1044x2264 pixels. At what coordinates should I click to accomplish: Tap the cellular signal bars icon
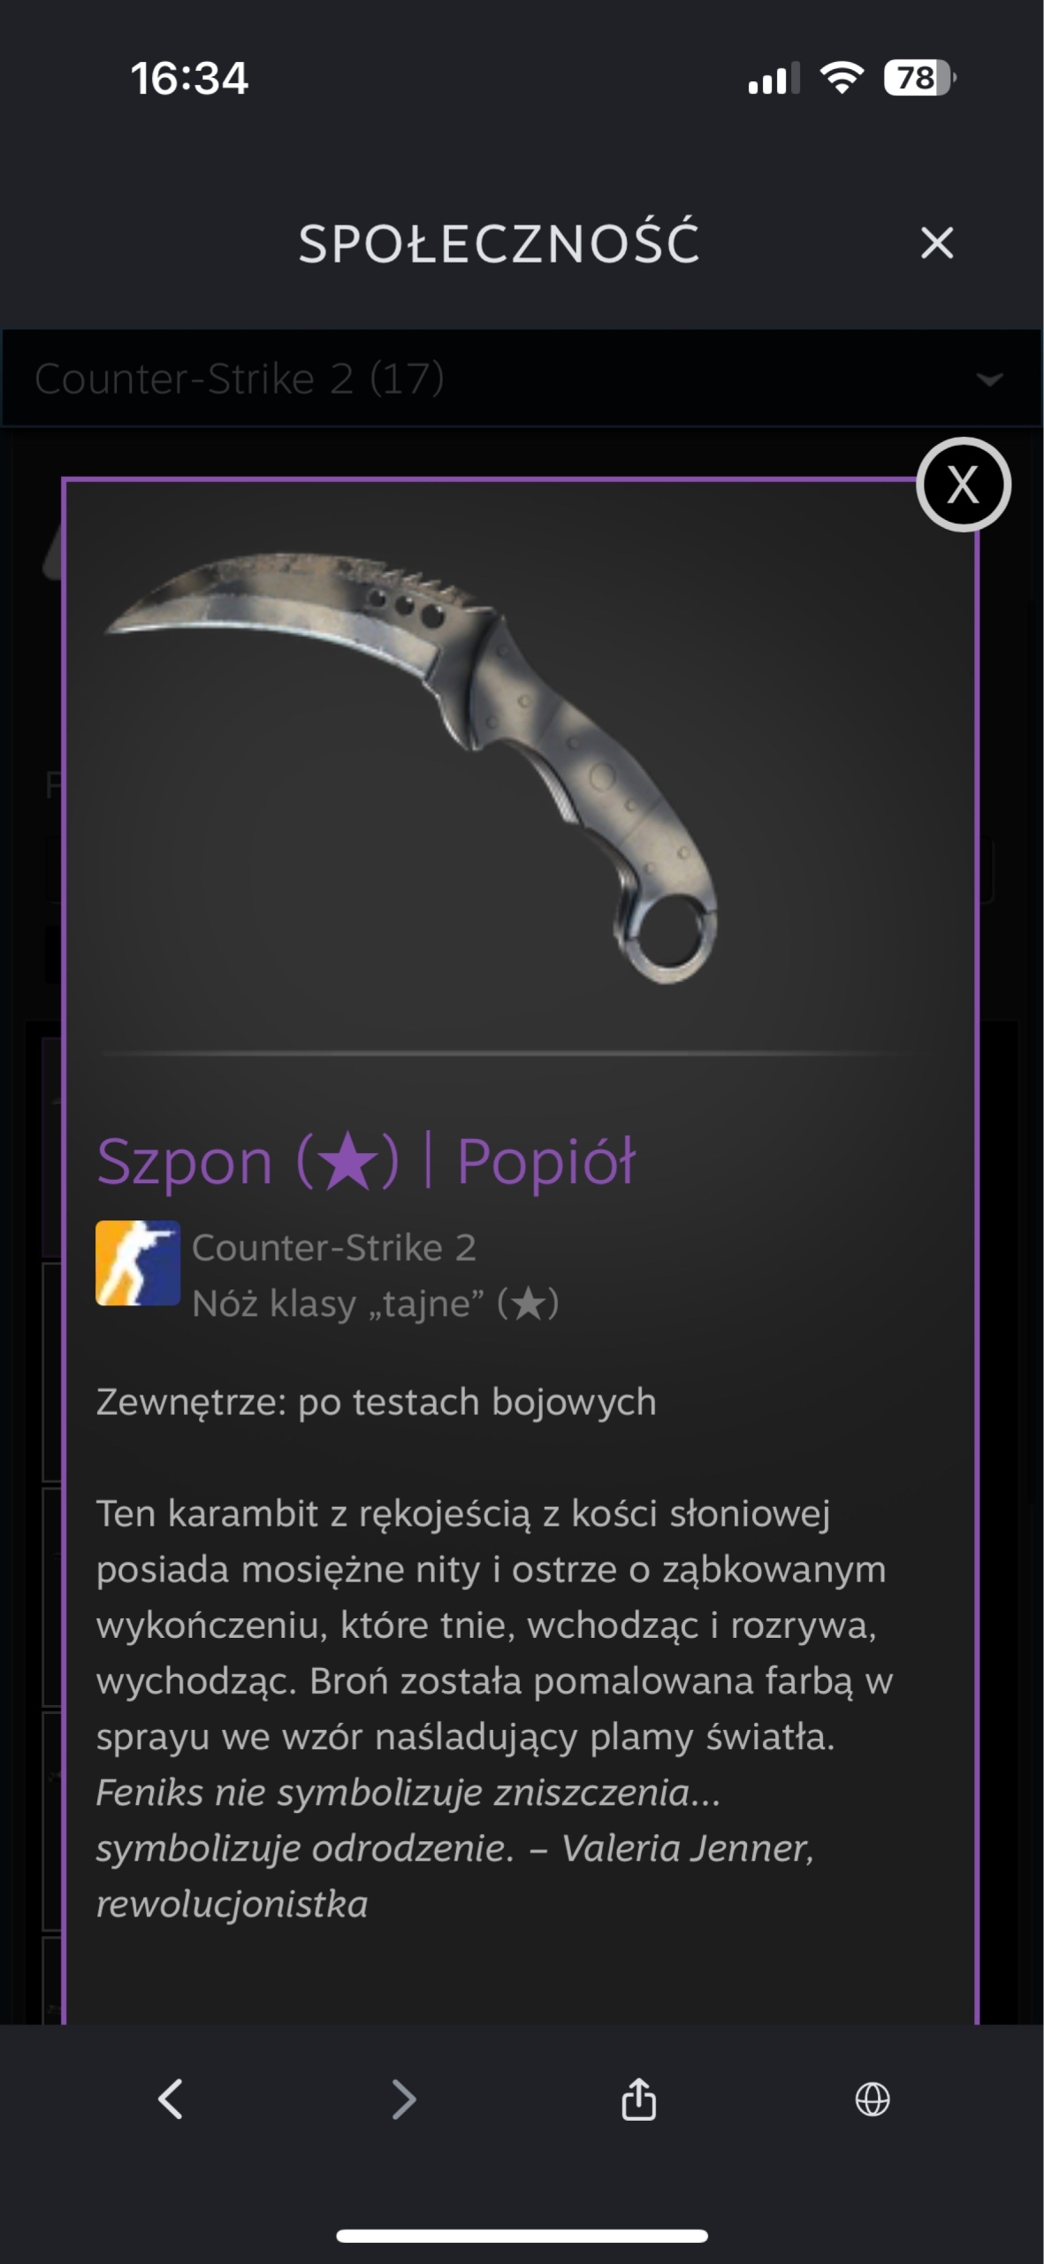click(x=773, y=78)
